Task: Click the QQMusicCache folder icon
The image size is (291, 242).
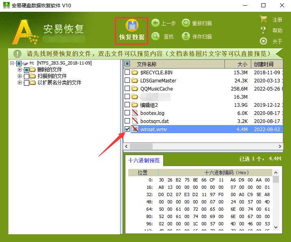Action: (x=135, y=89)
